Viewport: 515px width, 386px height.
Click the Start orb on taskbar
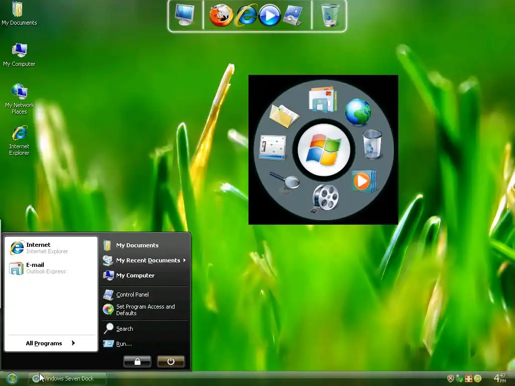[13, 378]
